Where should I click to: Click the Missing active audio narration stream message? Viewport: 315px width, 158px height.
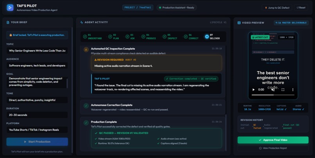(123, 66)
